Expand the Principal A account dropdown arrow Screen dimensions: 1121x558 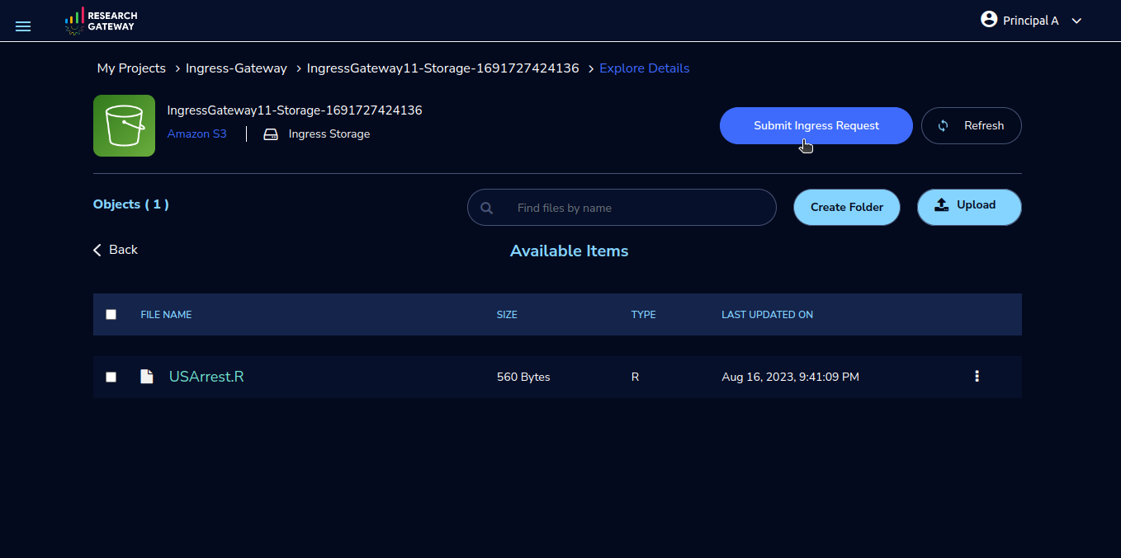(x=1076, y=21)
